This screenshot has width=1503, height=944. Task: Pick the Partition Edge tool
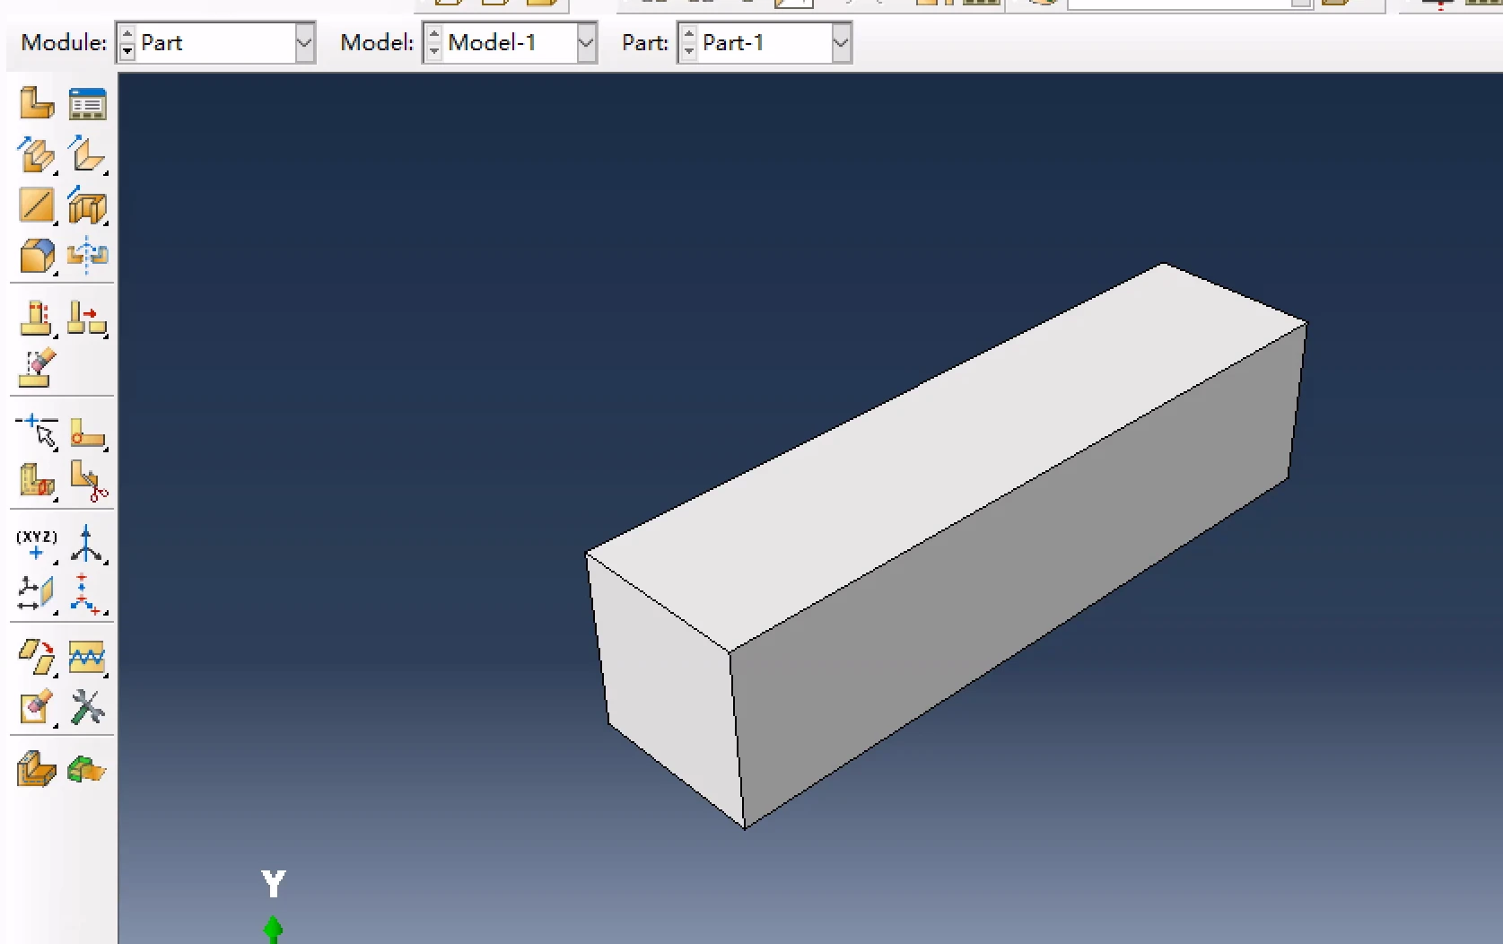(37, 433)
